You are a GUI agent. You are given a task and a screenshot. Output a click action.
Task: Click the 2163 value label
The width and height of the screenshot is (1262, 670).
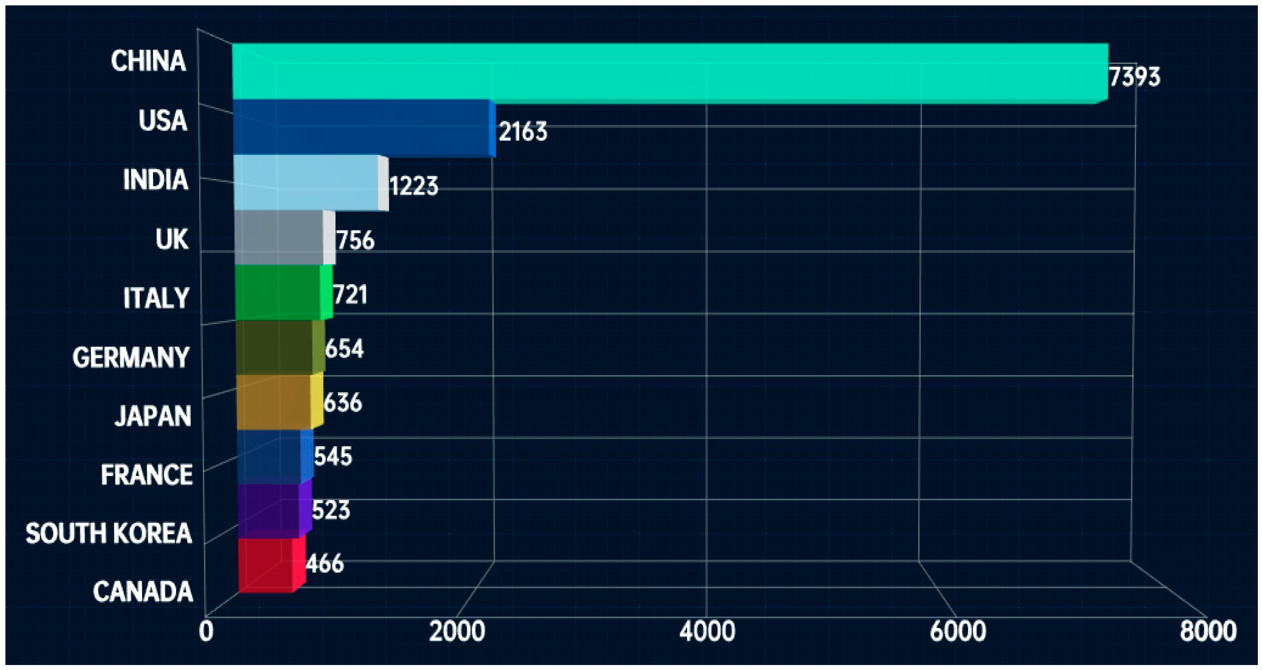523,132
